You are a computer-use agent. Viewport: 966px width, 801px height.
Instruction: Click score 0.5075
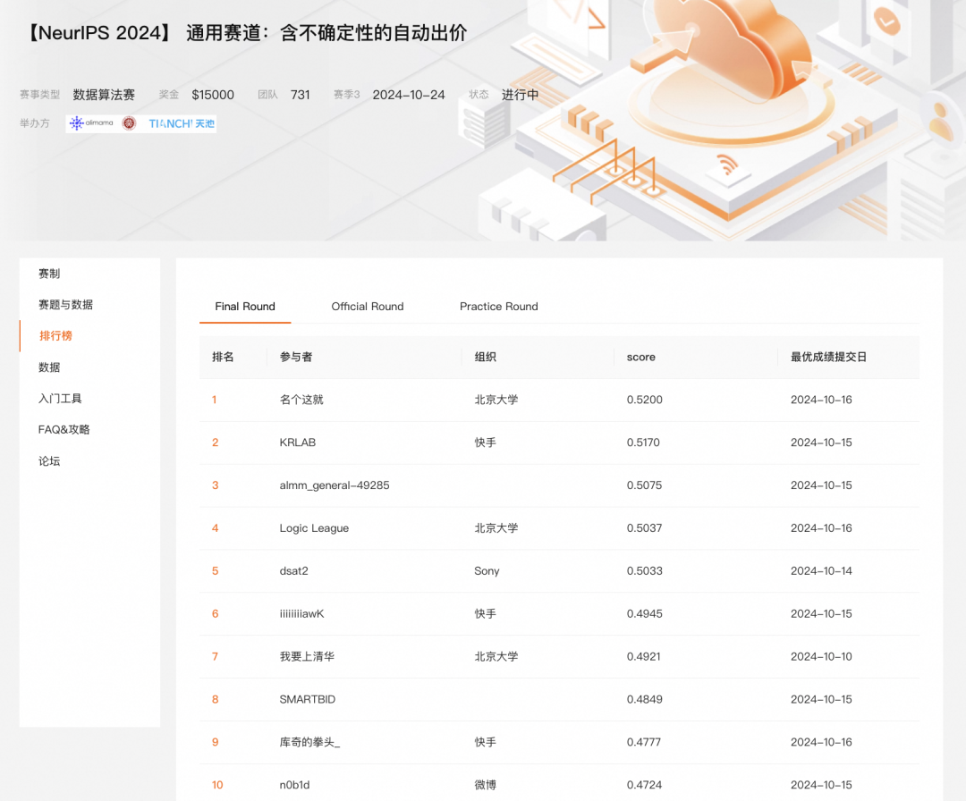[644, 485]
